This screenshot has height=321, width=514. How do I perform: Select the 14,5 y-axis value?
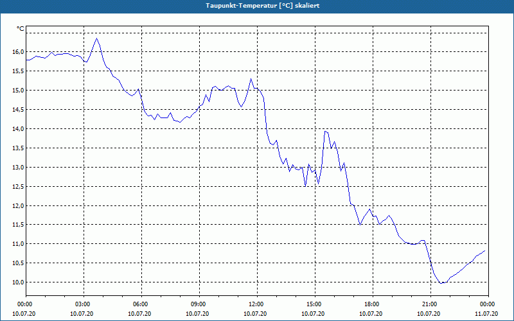pyautogui.click(x=19, y=110)
